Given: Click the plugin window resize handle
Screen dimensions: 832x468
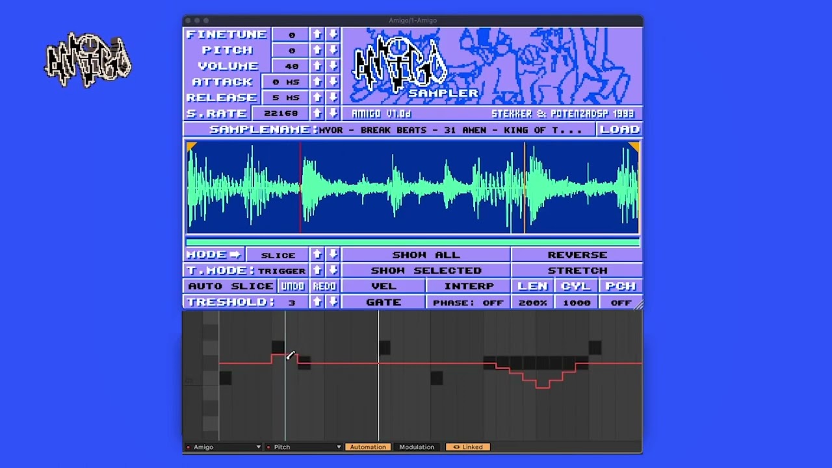Looking at the screenshot, I should pyautogui.click(x=638, y=305).
